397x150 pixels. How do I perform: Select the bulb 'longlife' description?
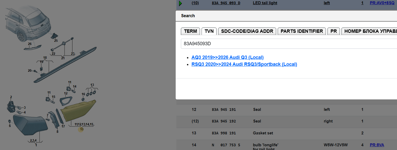coord(266,145)
